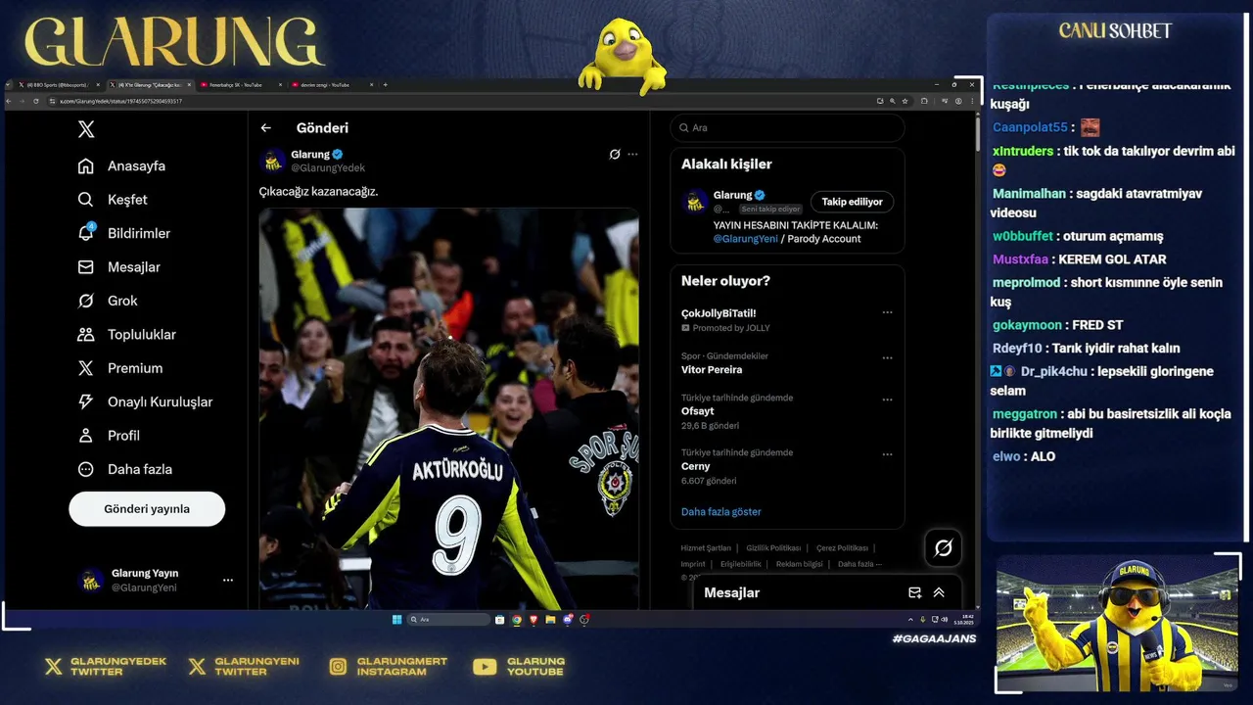Click the Glarung avatar in Alakalı kişiler
The width and height of the screenshot is (1253, 705).
tap(696, 202)
